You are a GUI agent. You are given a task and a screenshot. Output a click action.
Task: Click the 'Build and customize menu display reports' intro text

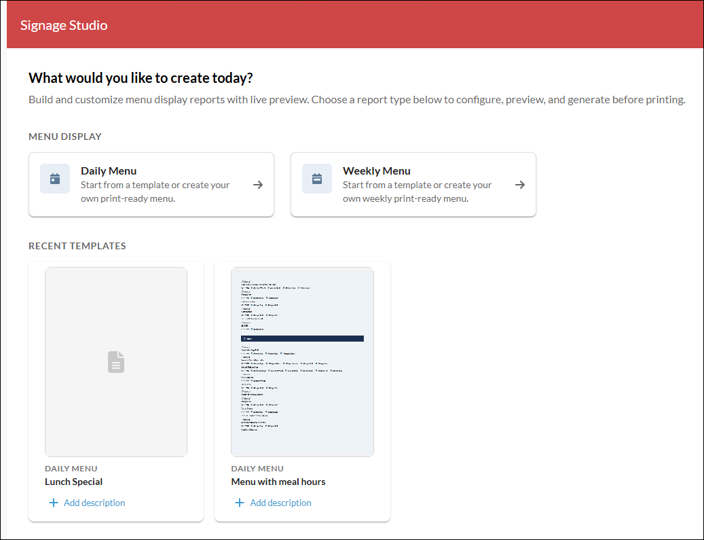(357, 100)
